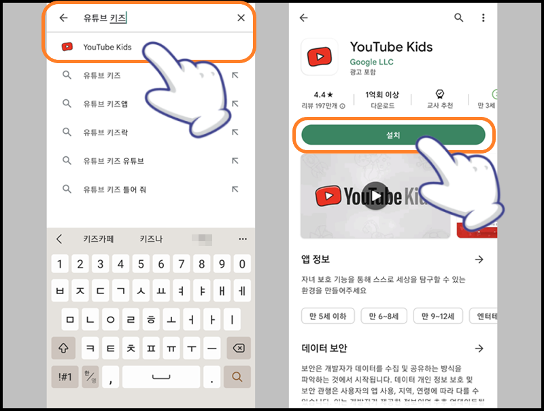This screenshot has height=411, width=544.
Task: Fill query using arrow beside 유튜브 키즈락
Action: pos(235,132)
